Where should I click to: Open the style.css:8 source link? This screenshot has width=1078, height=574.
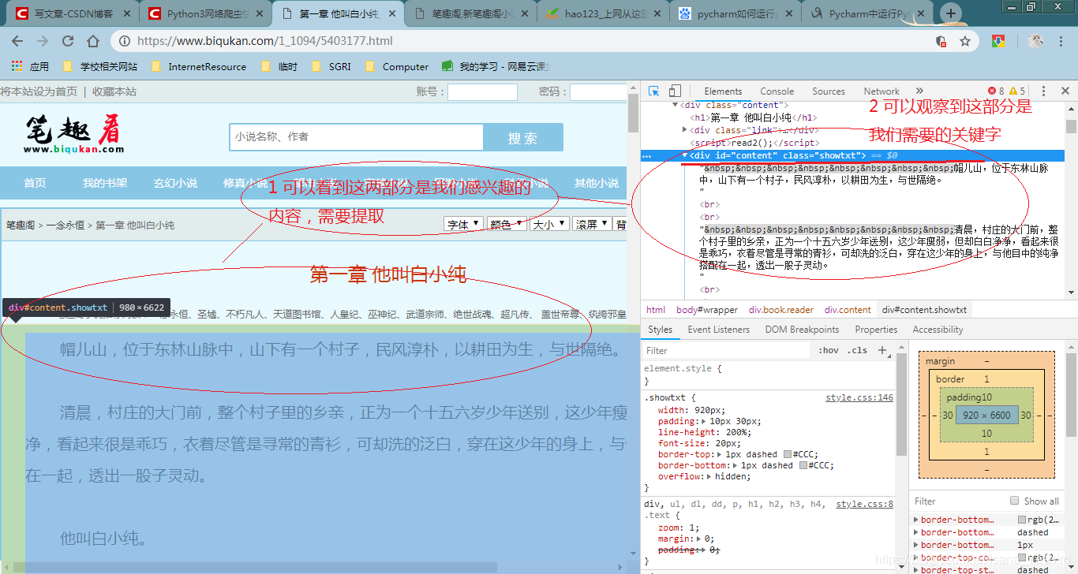click(x=865, y=504)
